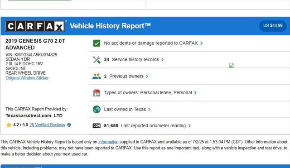Open the 26 Verified Reviews link
The image size is (290, 168).
pyautogui.click(x=47, y=125)
